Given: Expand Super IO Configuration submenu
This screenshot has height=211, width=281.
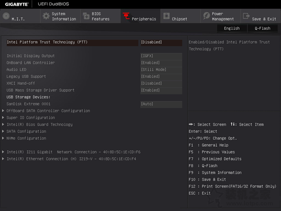Looking at the screenshot, I should (x=31, y=118).
